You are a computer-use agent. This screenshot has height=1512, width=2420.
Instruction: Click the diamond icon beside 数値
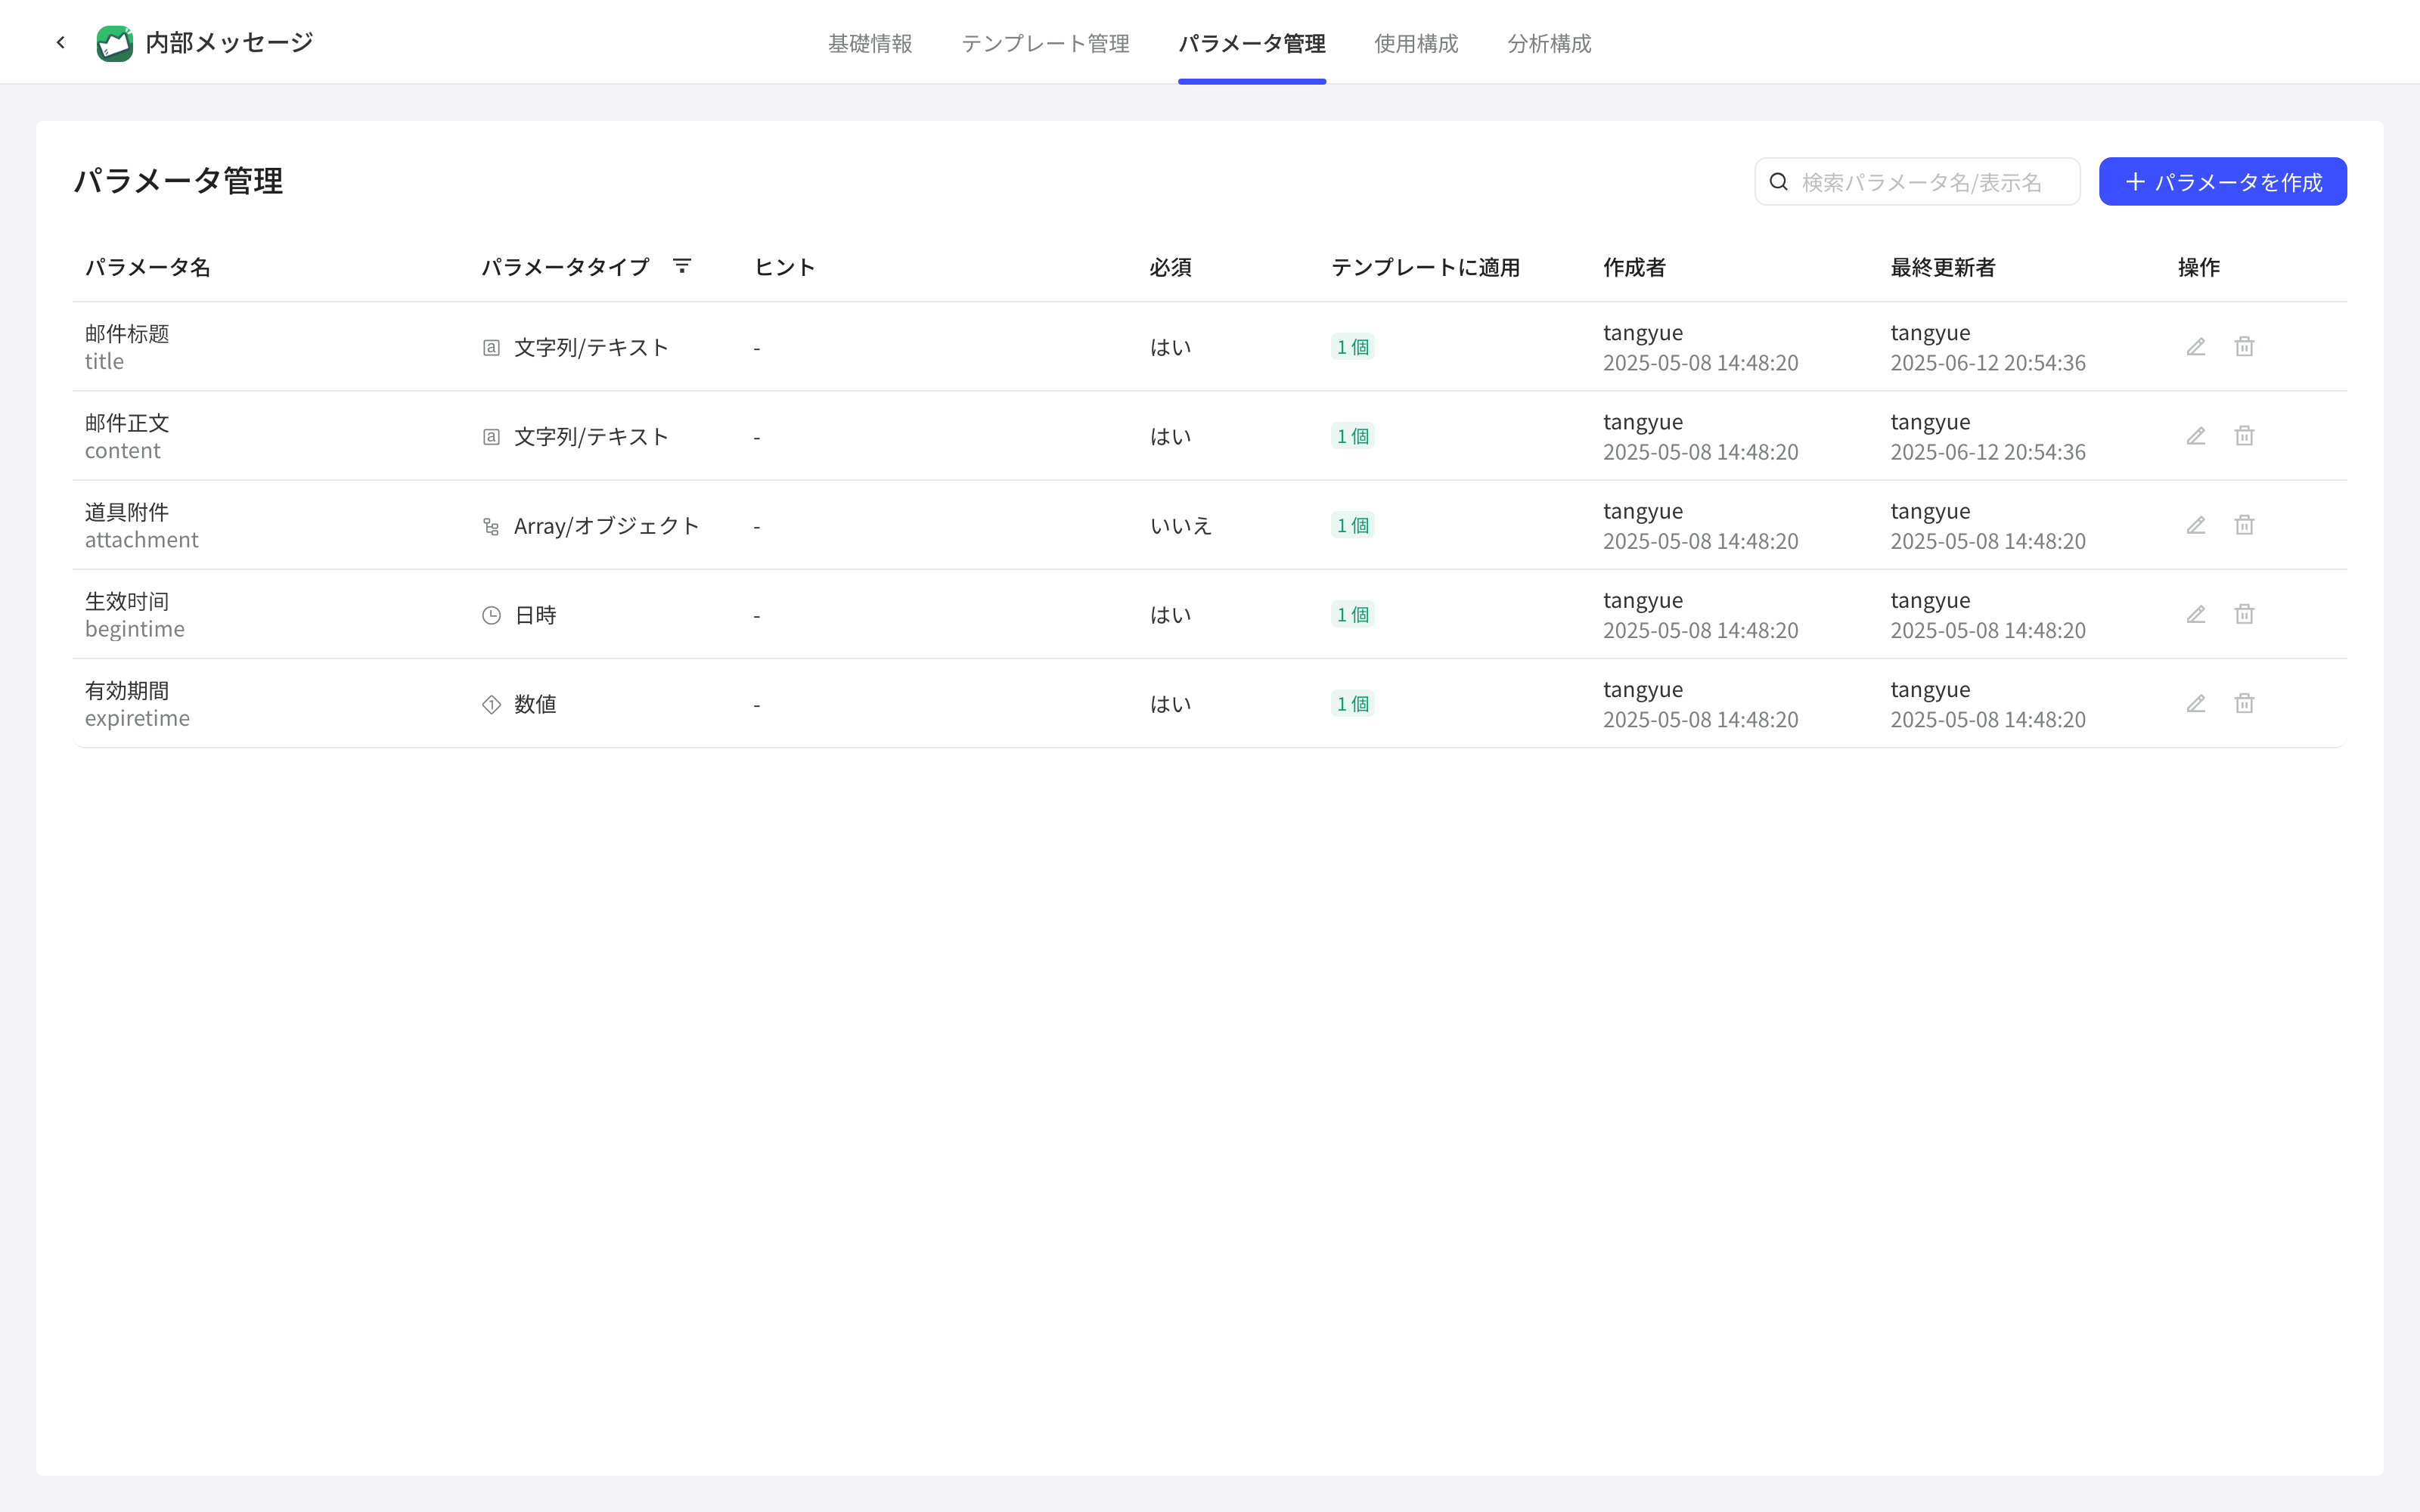491,704
